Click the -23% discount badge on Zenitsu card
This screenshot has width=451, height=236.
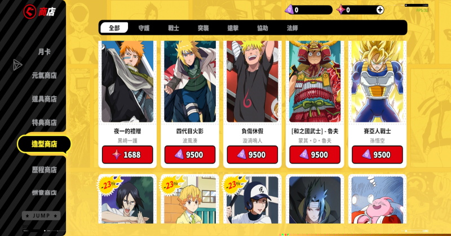click(171, 185)
